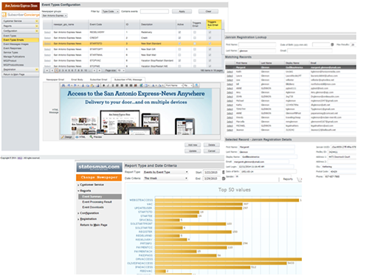This screenshot has width=369, height=276.
Task: Toggle Triggers Email checkbox for CREDIT row
Action: coord(195,38)
